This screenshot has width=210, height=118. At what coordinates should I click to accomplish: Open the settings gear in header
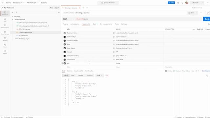[x=178, y=3]
